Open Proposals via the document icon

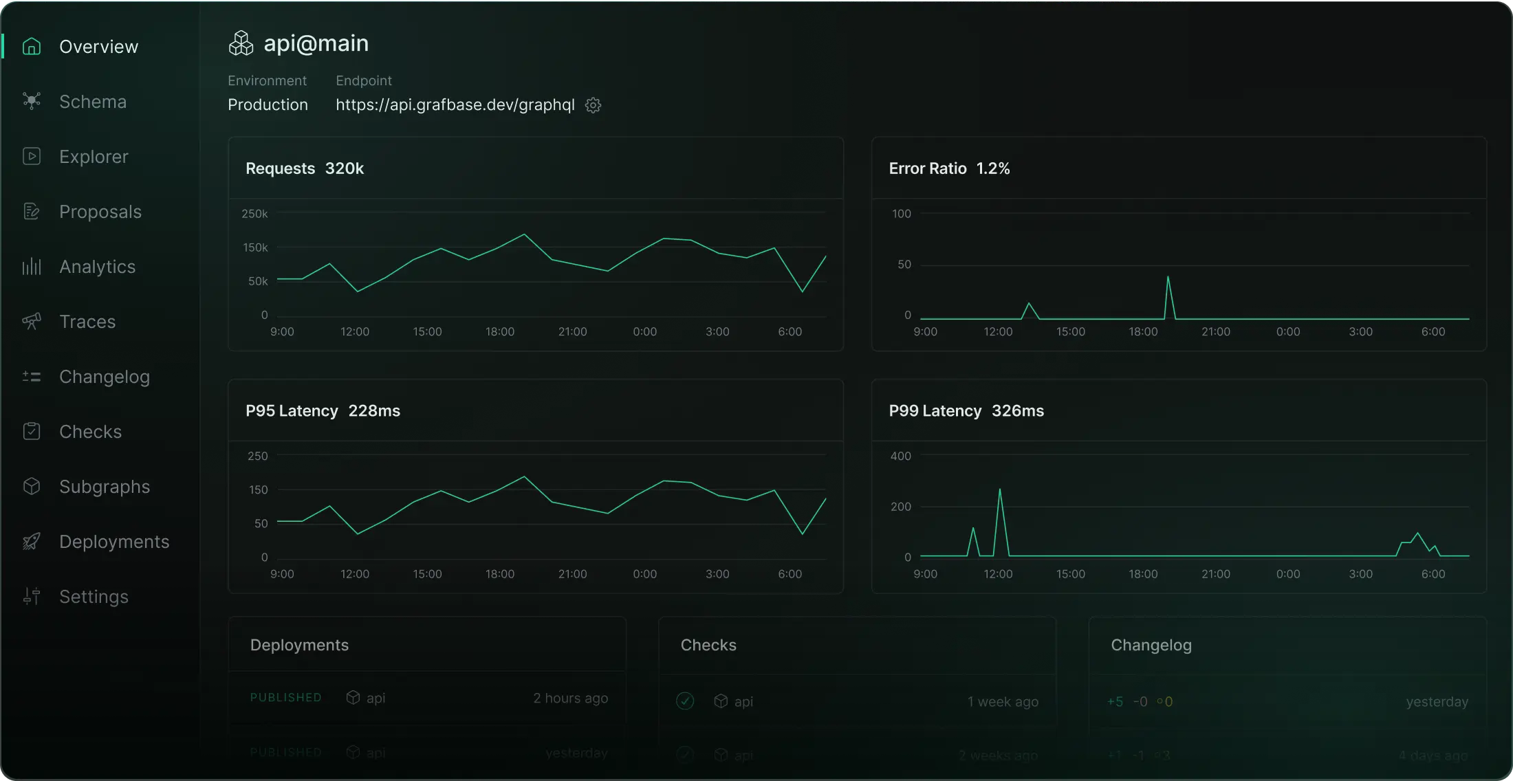[32, 211]
